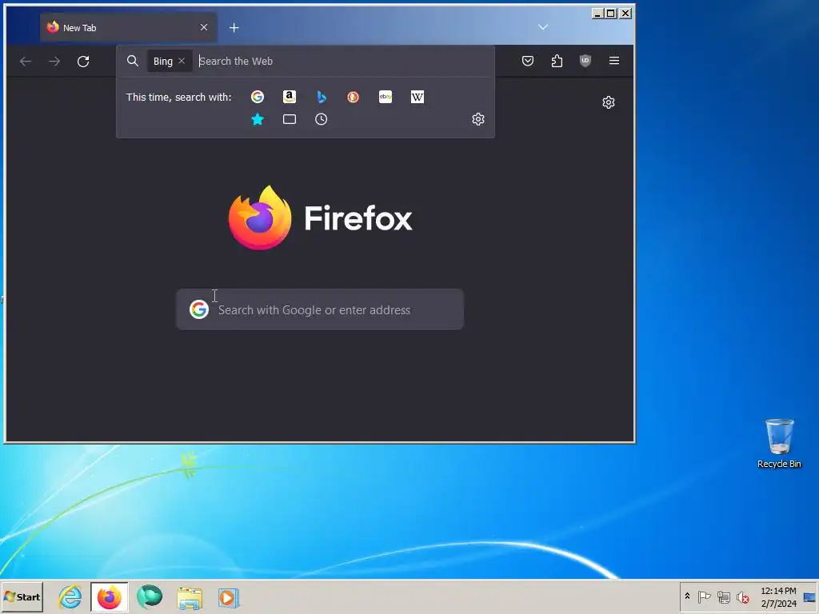
Task: Open the clock showing 12:14 PM
Action: click(x=778, y=596)
